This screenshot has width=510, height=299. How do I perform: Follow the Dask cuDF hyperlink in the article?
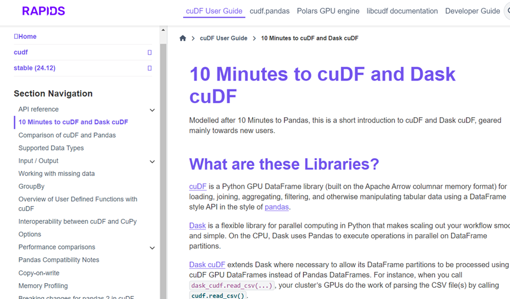point(207,264)
